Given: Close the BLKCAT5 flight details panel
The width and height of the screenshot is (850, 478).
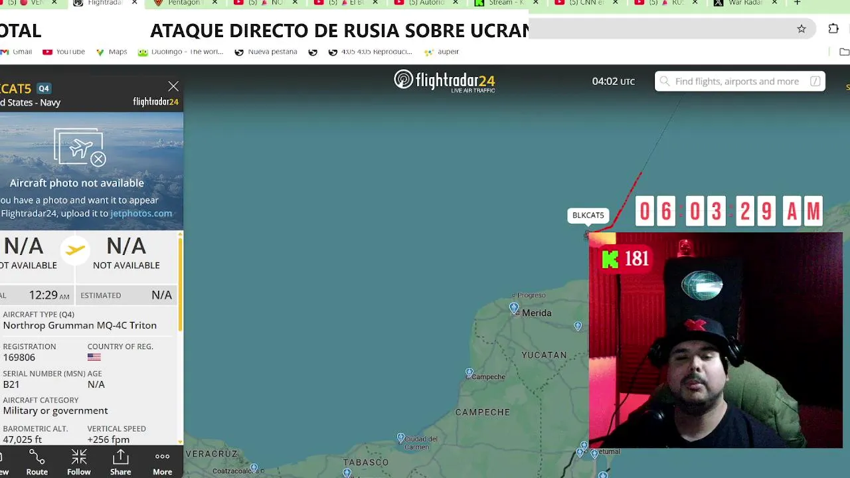Looking at the screenshot, I should tap(173, 86).
